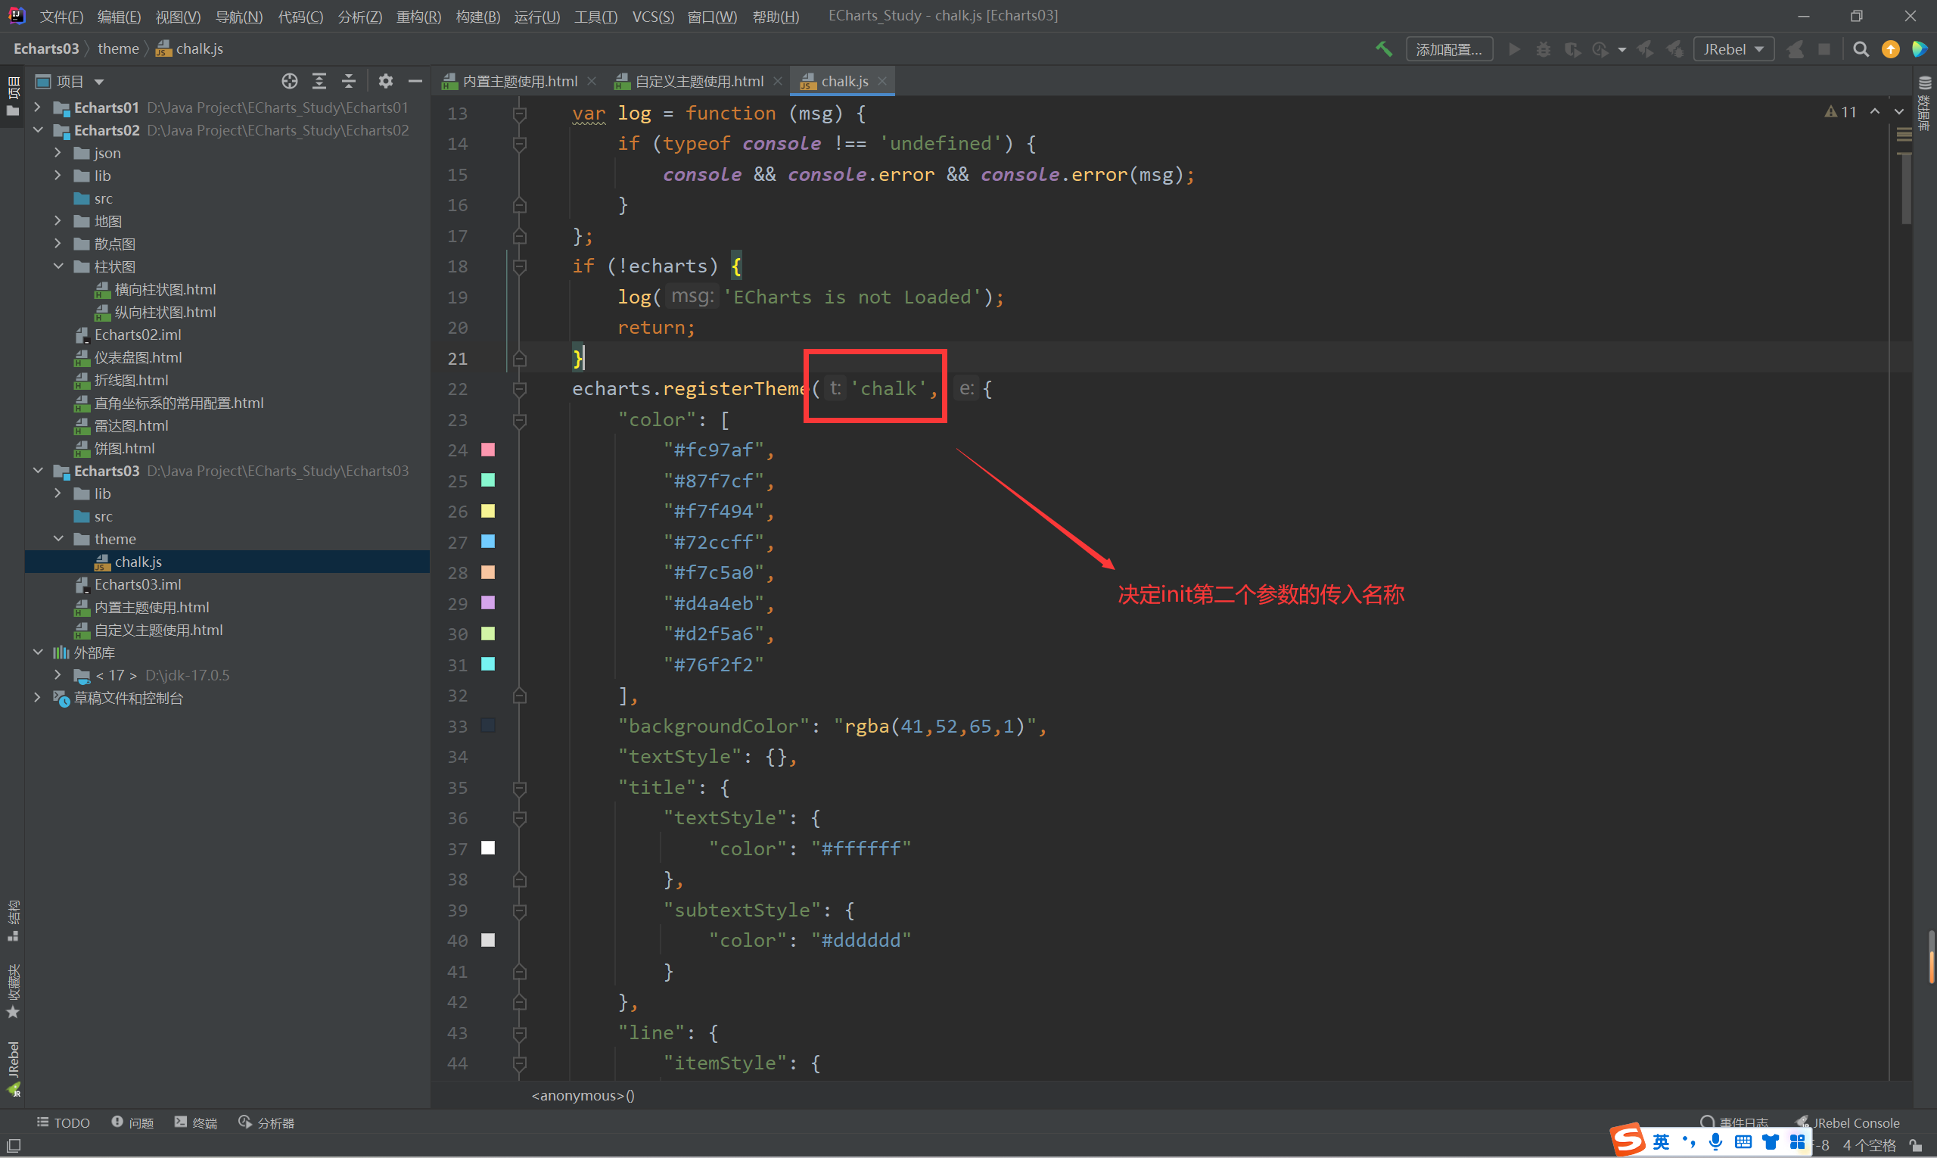Screen dimensions: 1937x1158
Task: Click the Run play icon in toolbar
Action: 1514,49
